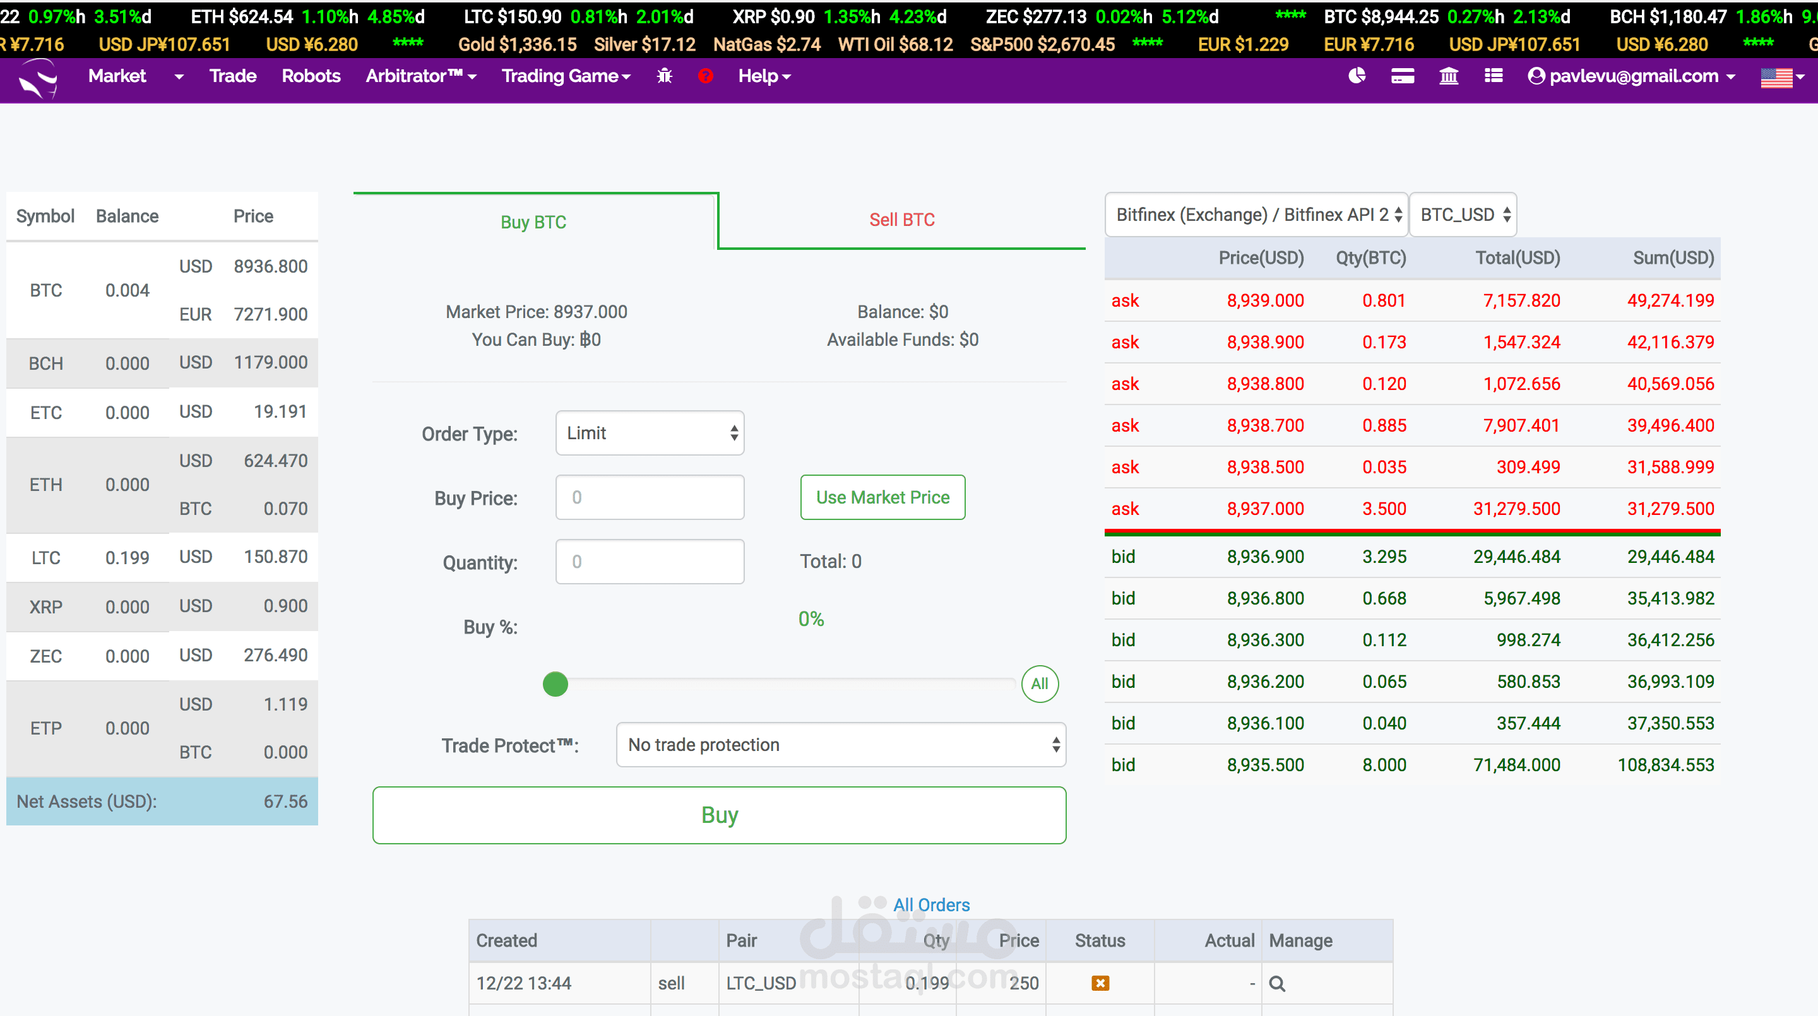The image size is (1818, 1016).
Task: Expand the Trade Protect selection box
Action: [x=840, y=745]
